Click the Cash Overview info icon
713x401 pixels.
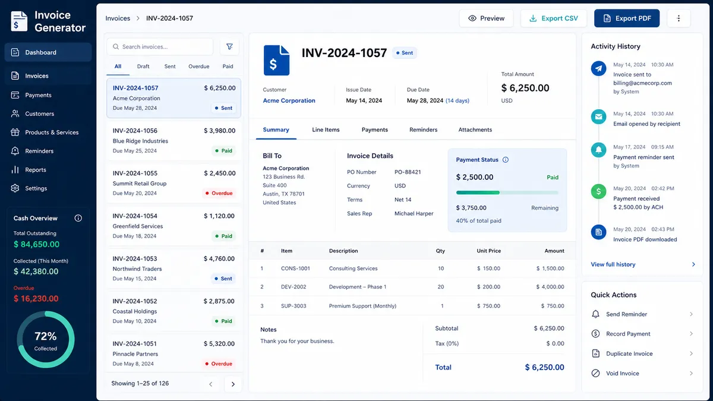pyautogui.click(x=78, y=218)
